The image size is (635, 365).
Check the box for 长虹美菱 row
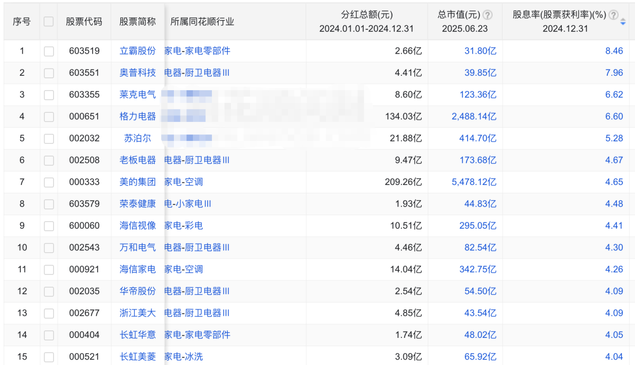click(49, 357)
